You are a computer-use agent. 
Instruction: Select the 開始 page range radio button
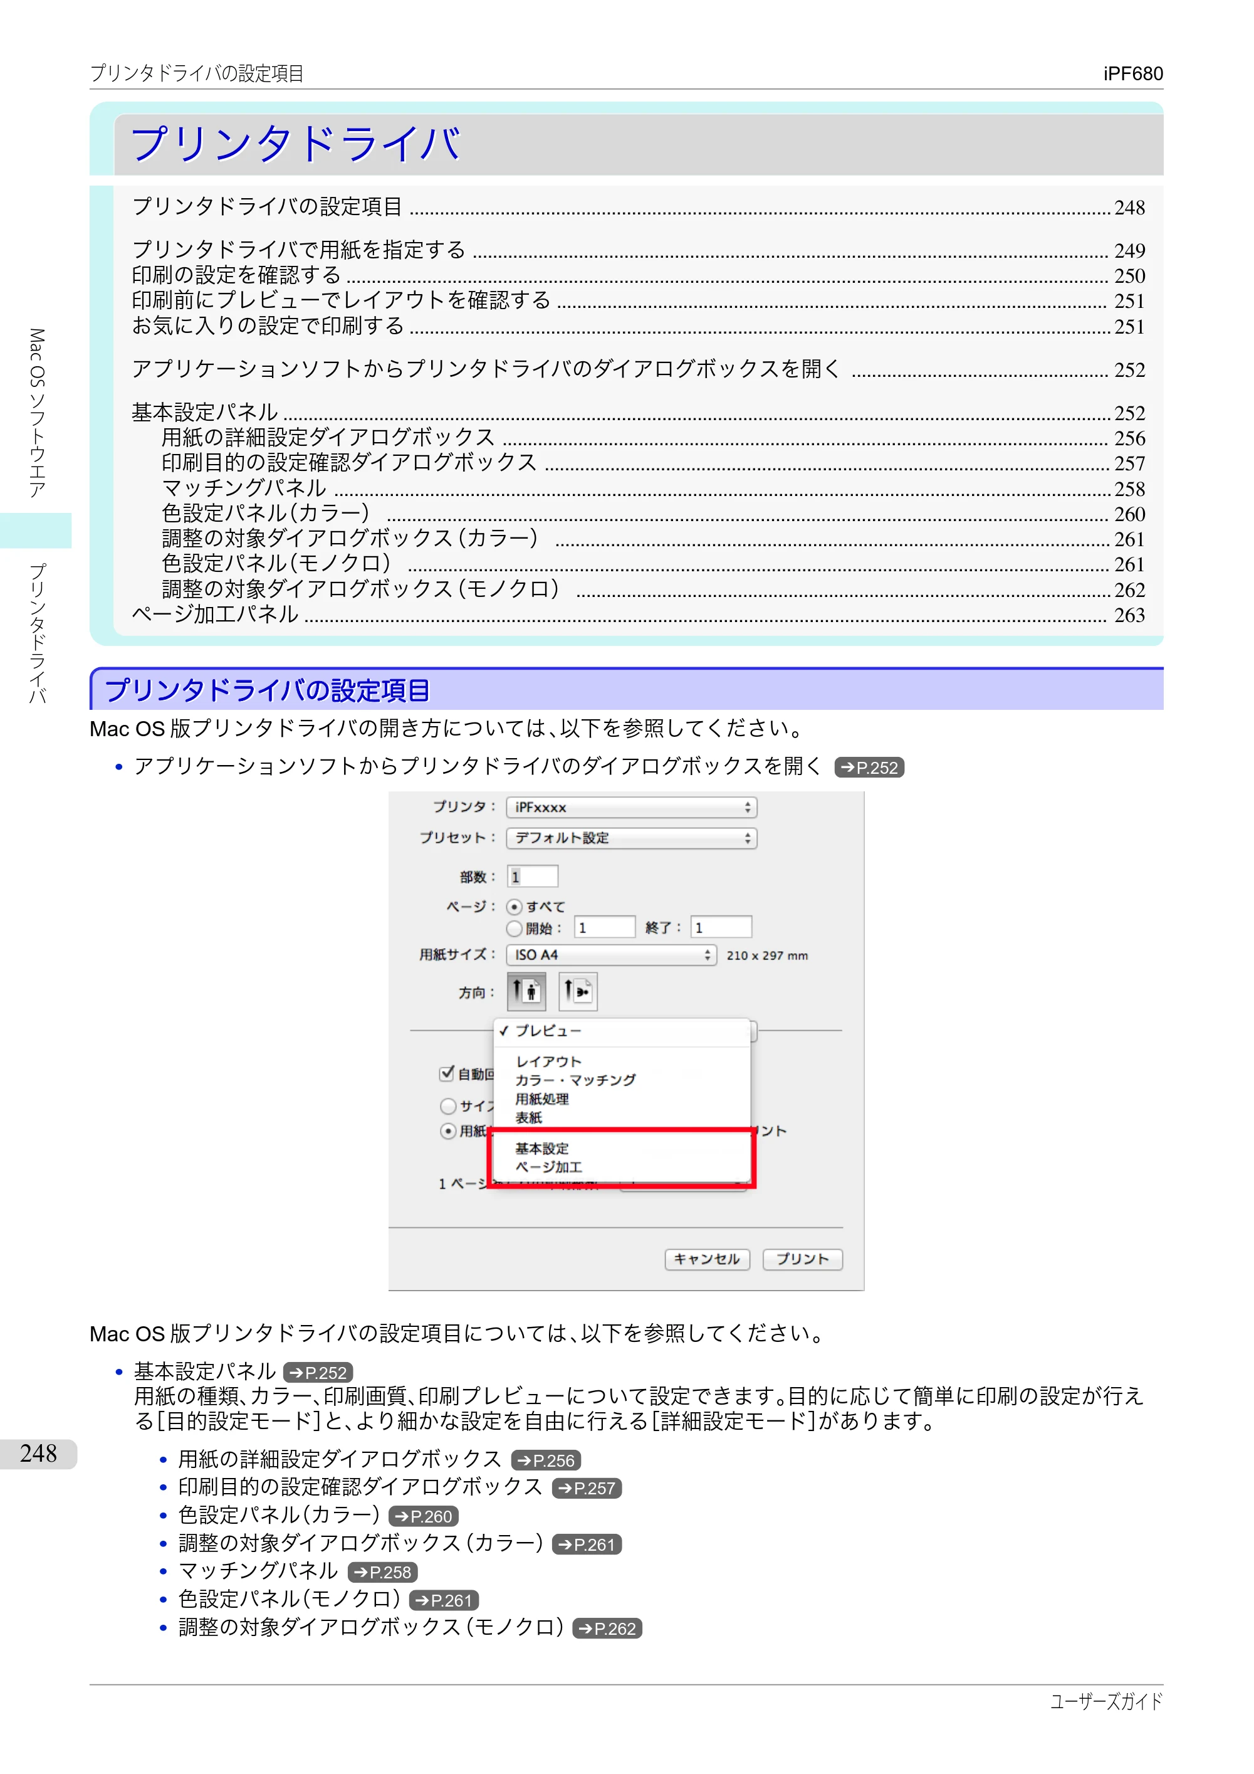coord(515,928)
